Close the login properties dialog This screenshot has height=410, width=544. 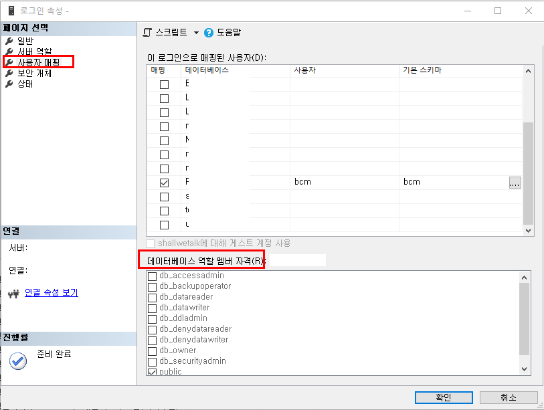tap(529, 11)
